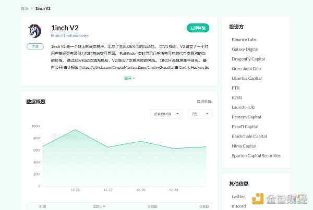Expand the description with 展开
313x210 pixels.
(x=129, y=78)
